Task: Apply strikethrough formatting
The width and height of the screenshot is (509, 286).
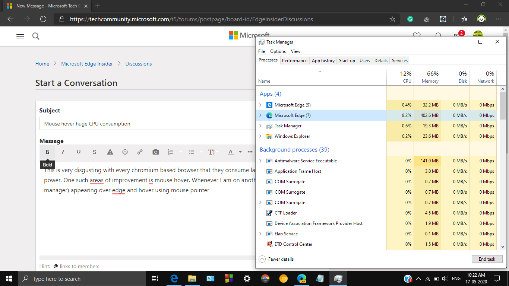Action: [x=94, y=152]
